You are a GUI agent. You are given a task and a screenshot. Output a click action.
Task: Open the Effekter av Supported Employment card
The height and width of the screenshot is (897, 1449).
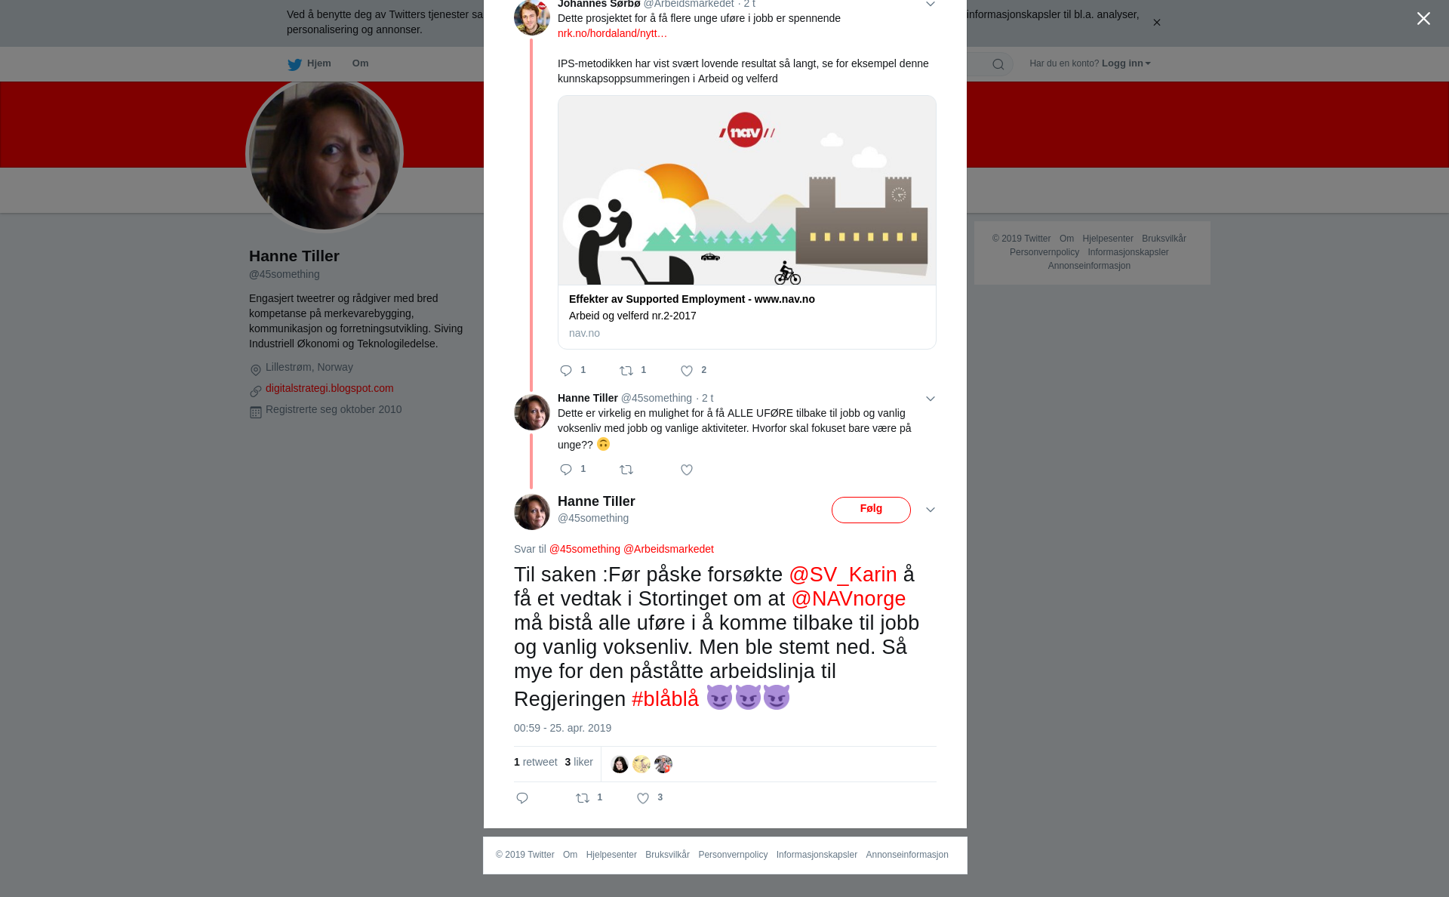pos(747,222)
